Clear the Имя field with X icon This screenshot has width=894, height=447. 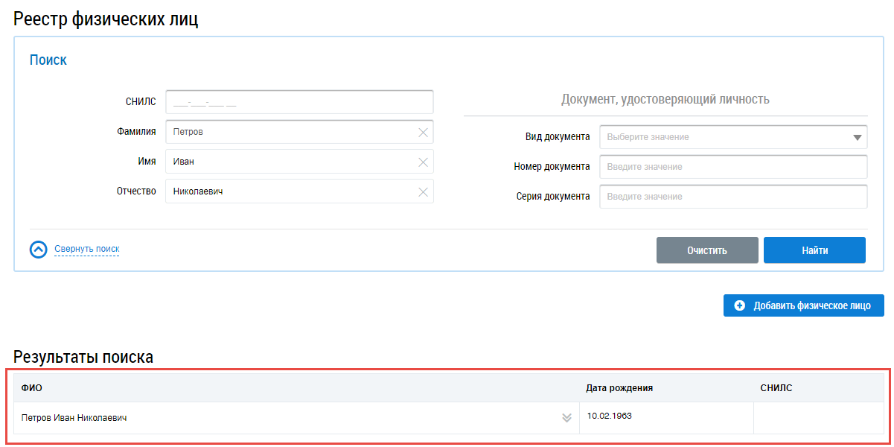point(423,162)
